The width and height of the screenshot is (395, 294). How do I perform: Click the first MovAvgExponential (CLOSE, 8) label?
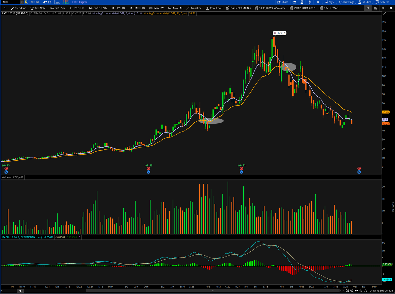114,13
